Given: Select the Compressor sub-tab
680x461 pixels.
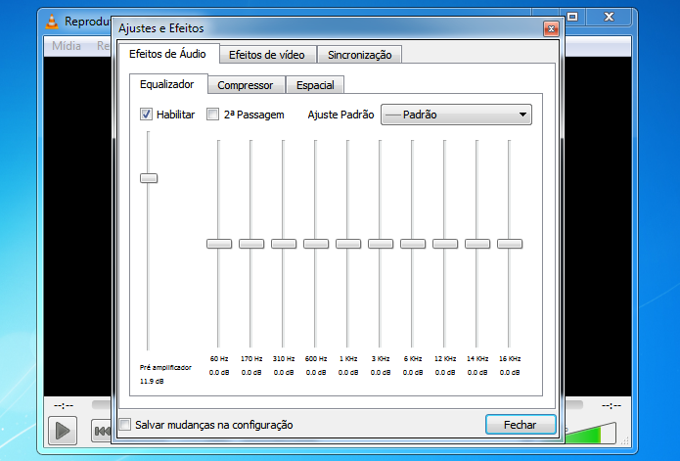Looking at the screenshot, I should (x=246, y=85).
